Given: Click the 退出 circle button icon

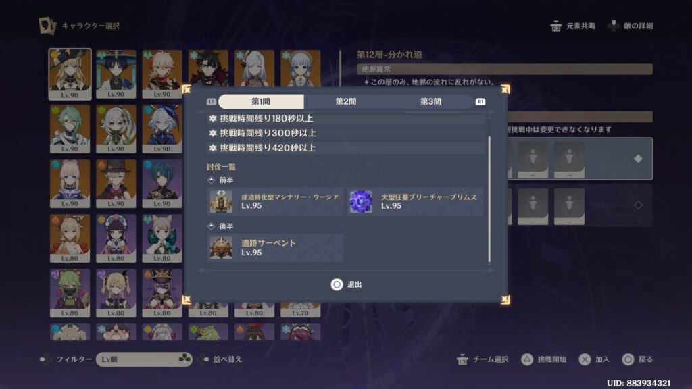Looking at the screenshot, I should [x=337, y=284].
